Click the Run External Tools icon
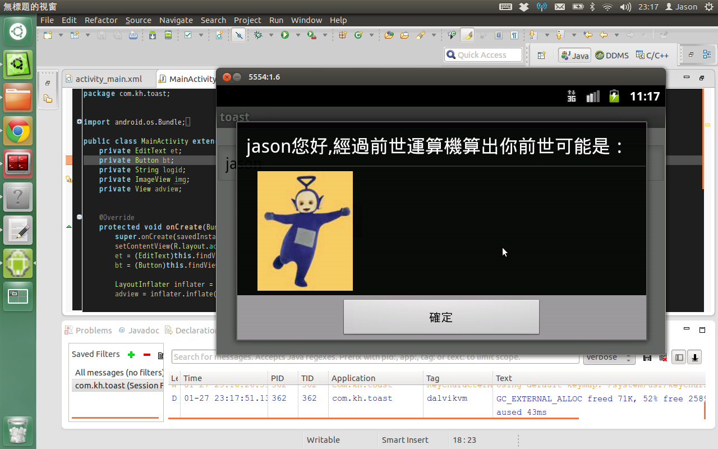The height and width of the screenshot is (449, 718). pyautogui.click(x=312, y=35)
